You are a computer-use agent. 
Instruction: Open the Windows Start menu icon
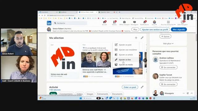tap(81, 98)
